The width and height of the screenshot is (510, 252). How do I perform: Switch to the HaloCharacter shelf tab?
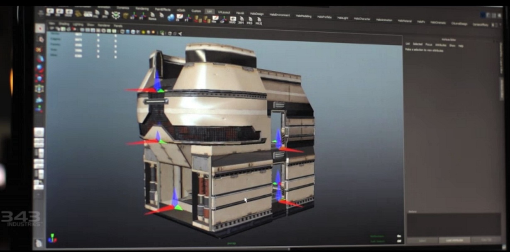tap(362, 19)
